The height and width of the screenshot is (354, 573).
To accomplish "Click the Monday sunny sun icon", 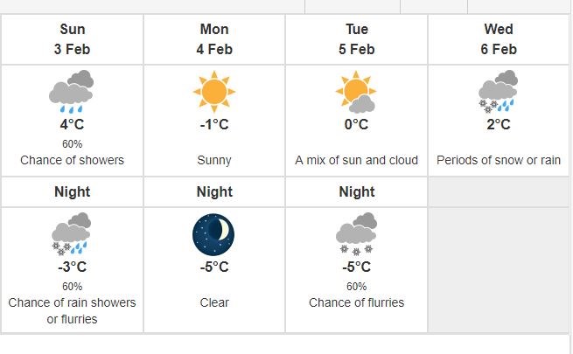I will 214,91.
